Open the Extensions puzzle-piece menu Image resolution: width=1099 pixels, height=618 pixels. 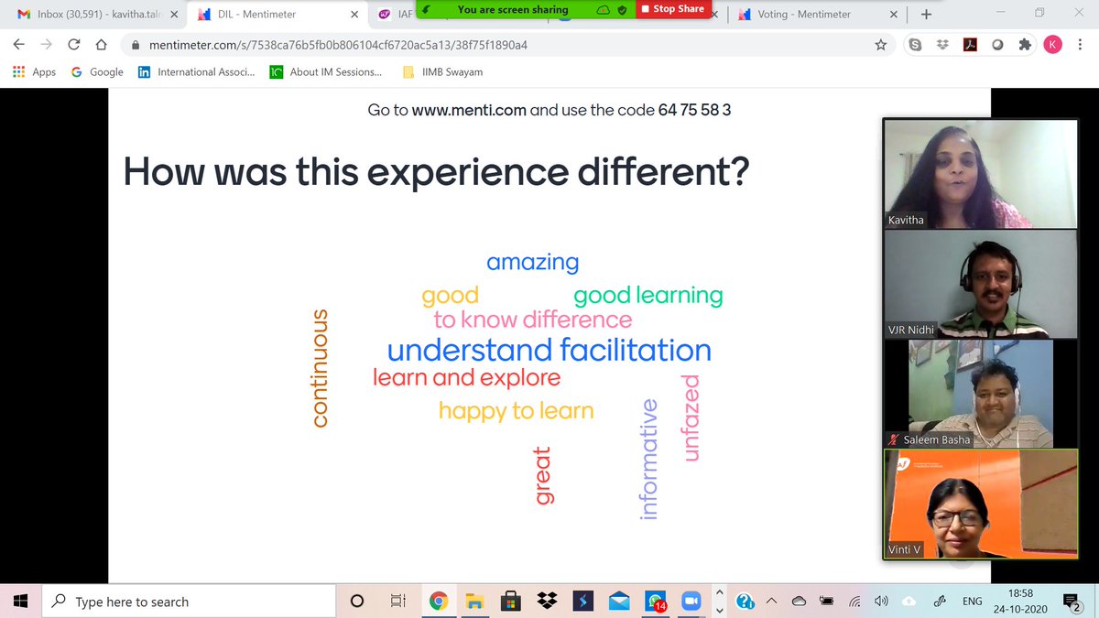click(1025, 45)
